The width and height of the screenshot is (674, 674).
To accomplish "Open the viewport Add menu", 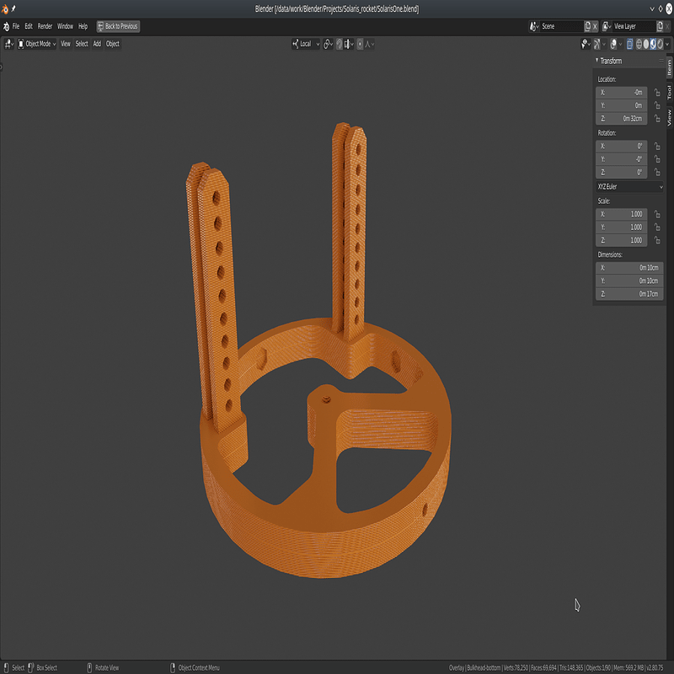I will tap(97, 44).
